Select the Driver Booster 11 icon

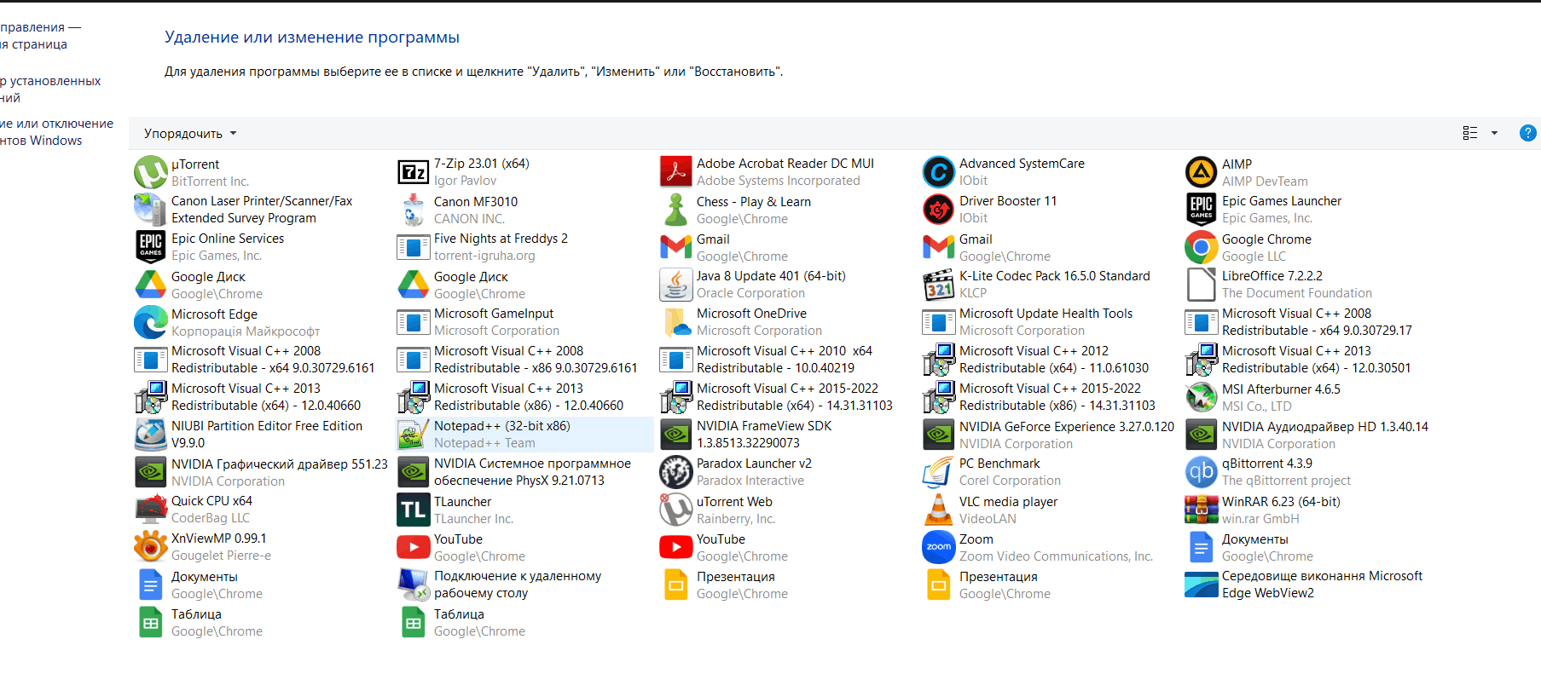tap(939, 210)
